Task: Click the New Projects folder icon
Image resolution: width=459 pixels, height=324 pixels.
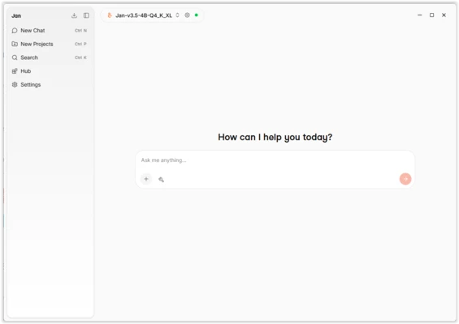Action: pyautogui.click(x=15, y=44)
